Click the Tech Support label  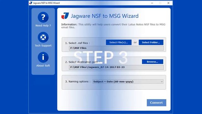[x=43, y=46]
